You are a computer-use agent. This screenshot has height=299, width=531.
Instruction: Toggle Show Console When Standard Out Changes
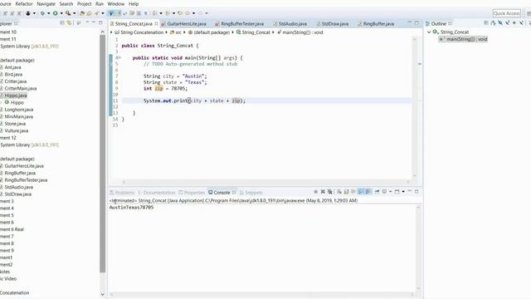tap(361, 192)
